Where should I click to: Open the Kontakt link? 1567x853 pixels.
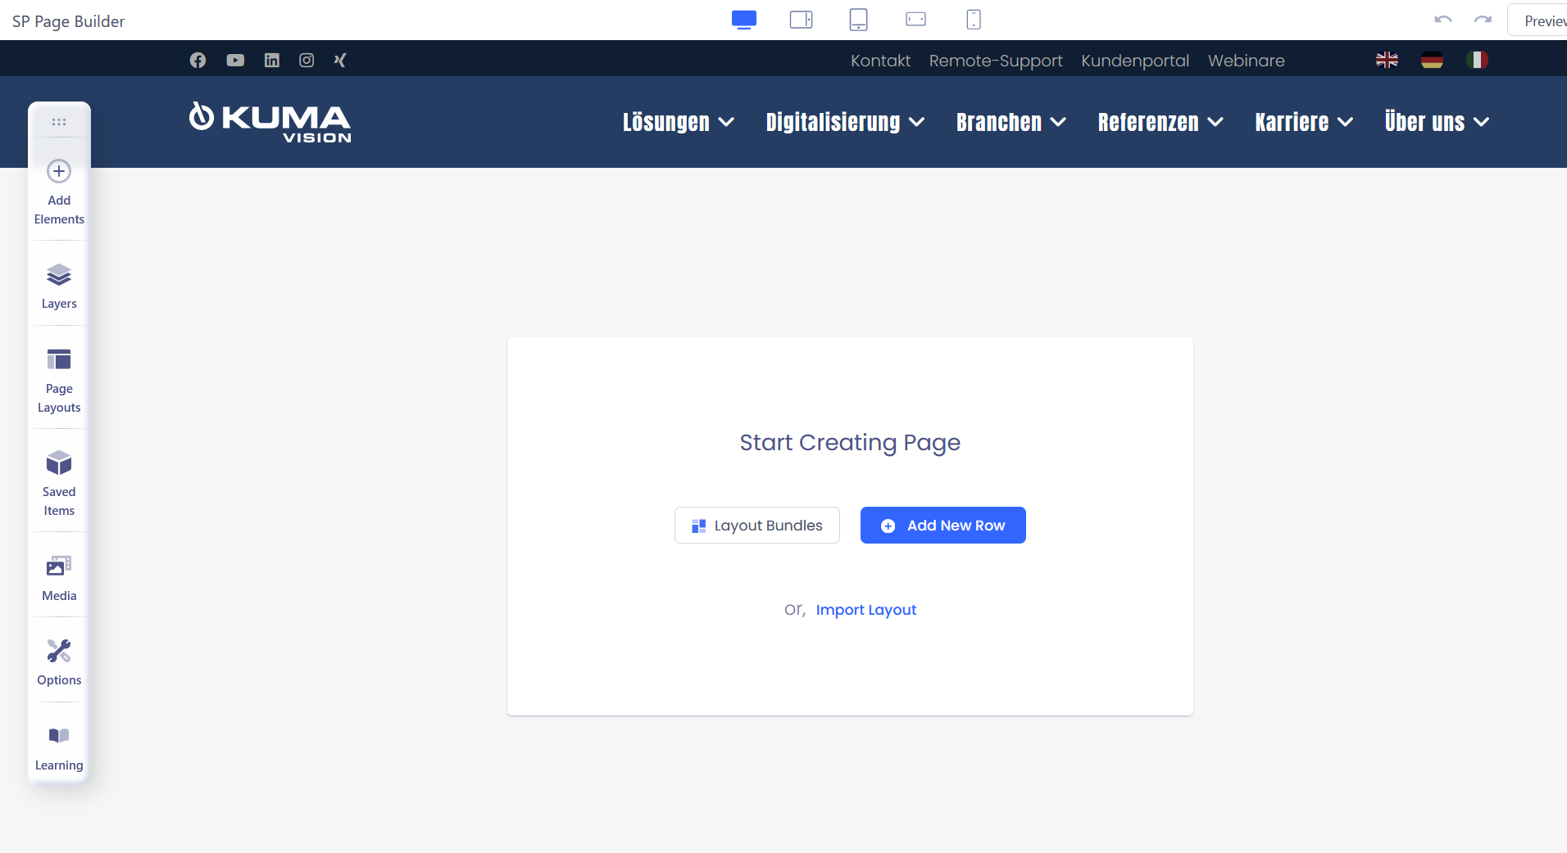[880, 61]
